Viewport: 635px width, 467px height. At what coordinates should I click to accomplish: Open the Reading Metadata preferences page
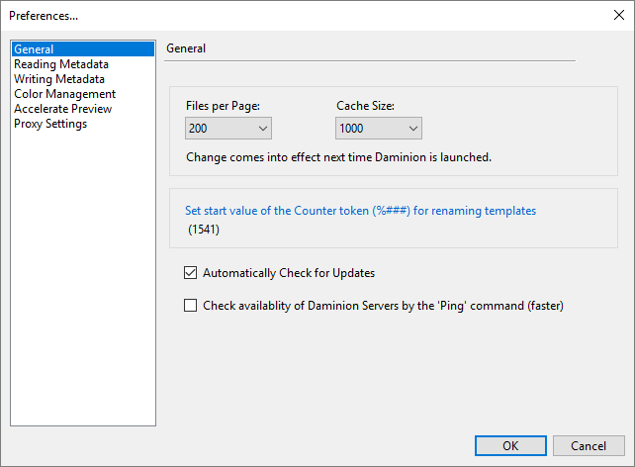point(61,64)
